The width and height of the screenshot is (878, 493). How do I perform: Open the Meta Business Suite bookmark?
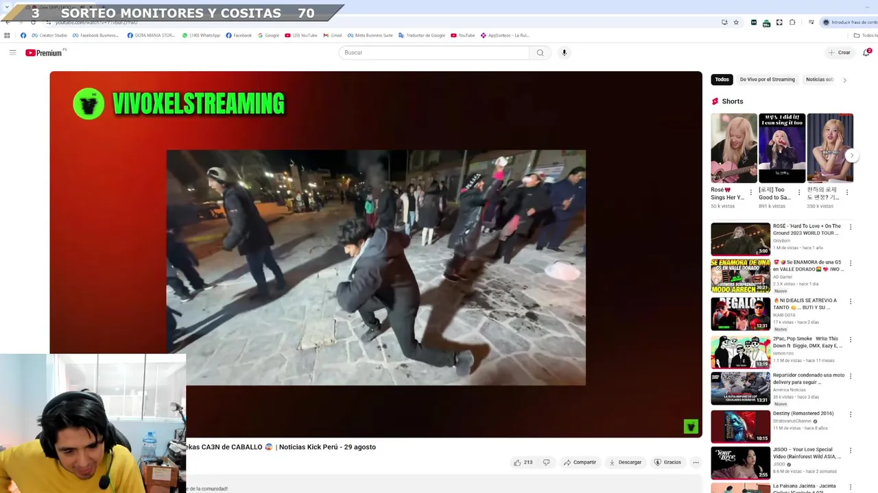pos(370,36)
